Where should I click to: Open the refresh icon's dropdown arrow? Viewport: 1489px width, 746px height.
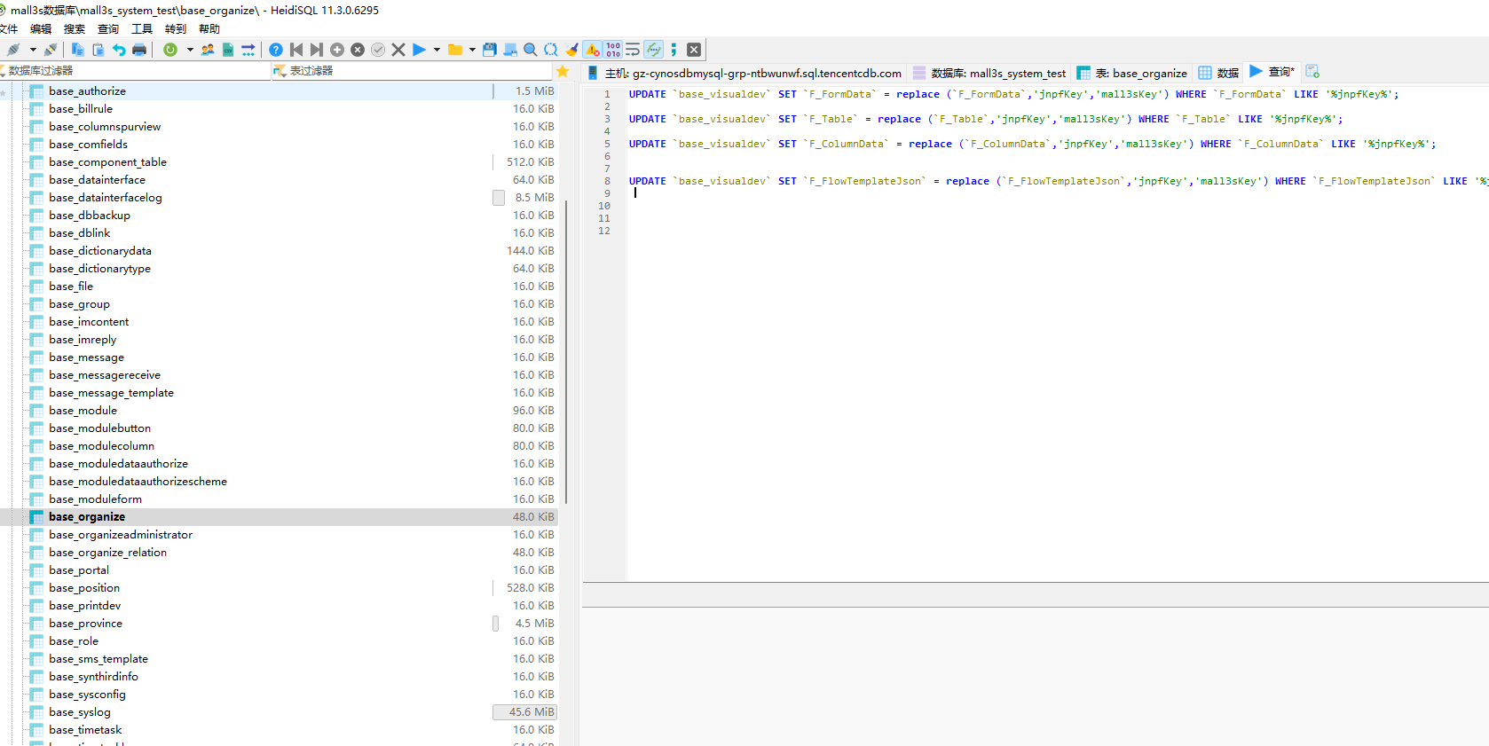(190, 50)
